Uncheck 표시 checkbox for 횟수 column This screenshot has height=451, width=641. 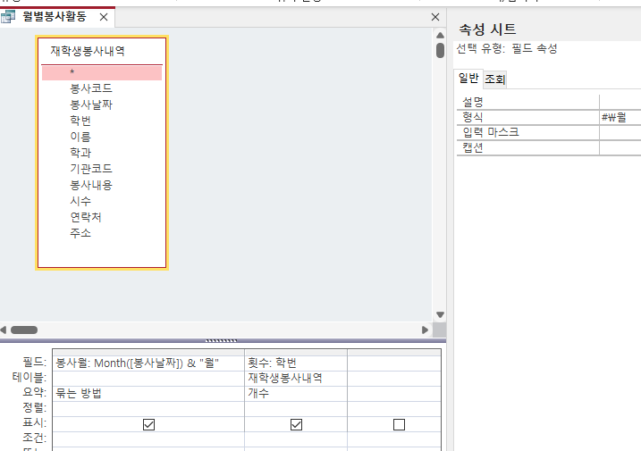click(296, 424)
